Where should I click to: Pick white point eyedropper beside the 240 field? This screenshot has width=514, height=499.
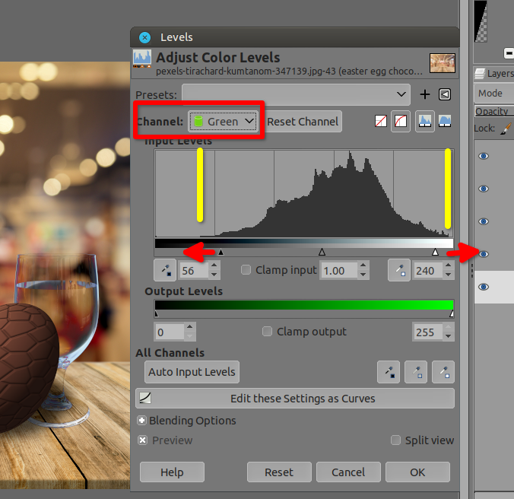399,270
